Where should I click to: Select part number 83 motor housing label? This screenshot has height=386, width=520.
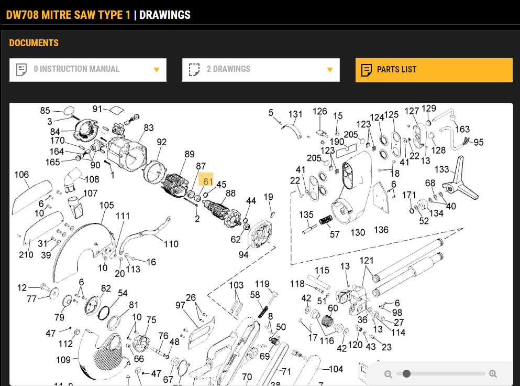pyautogui.click(x=149, y=128)
